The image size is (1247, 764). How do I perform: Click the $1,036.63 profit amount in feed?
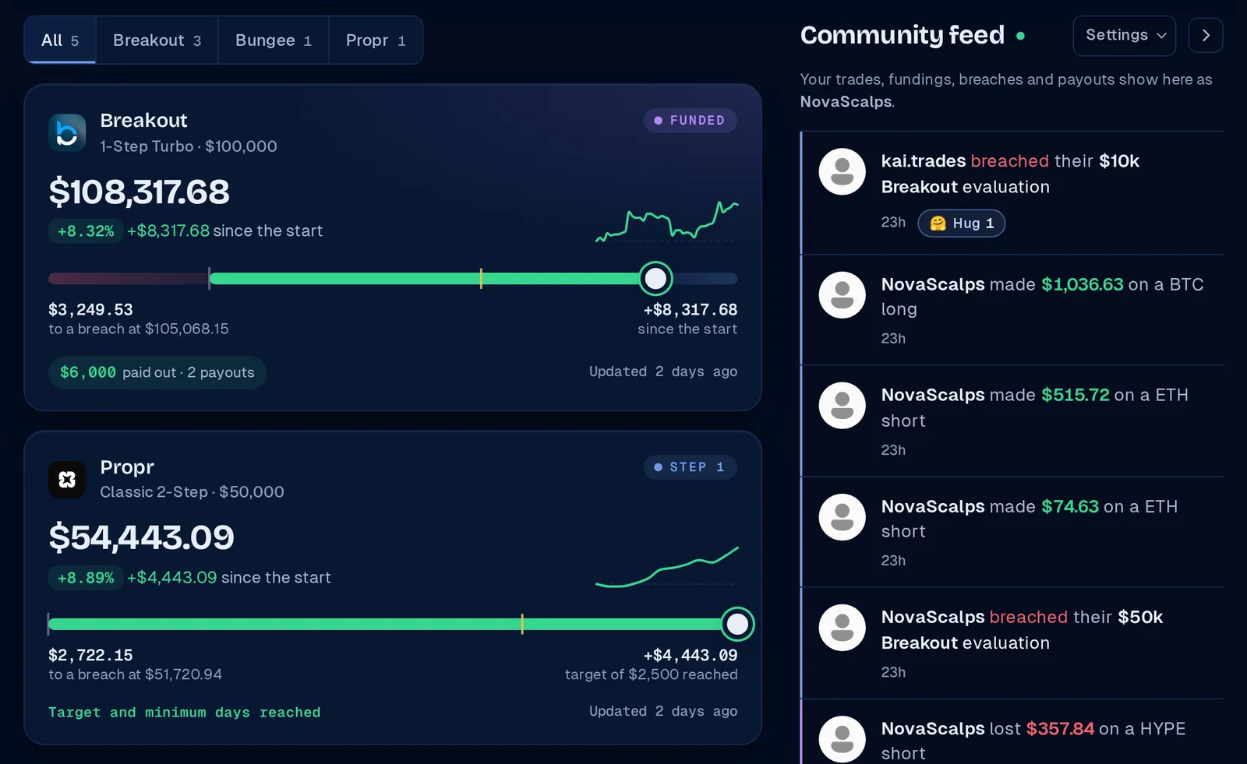click(x=1083, y=285)
